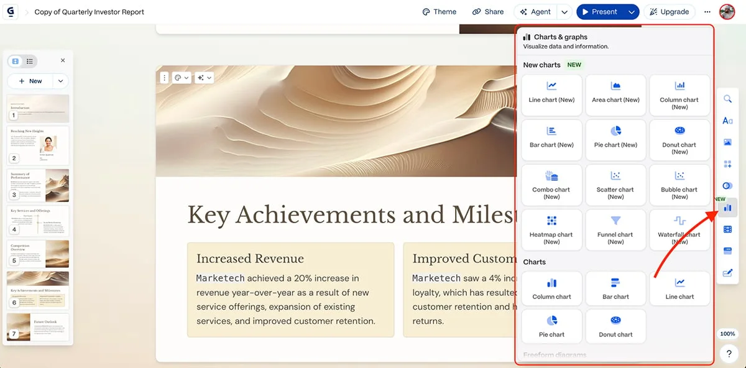This screenshot has width=746, height=368.
Task: Click the Share button
Action: coord(488,12)
